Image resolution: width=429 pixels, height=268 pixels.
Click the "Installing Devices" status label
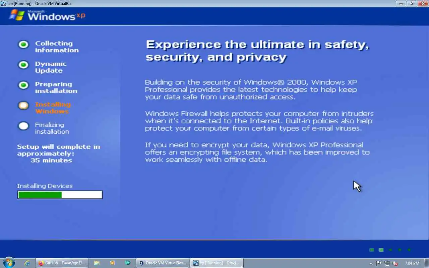tap(45, 186)
